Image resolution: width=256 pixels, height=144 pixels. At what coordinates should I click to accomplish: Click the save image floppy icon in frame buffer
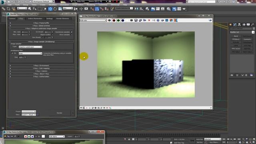click(136, 20)
